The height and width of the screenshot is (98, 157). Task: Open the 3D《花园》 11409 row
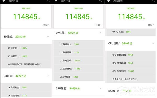pos(26,56)
